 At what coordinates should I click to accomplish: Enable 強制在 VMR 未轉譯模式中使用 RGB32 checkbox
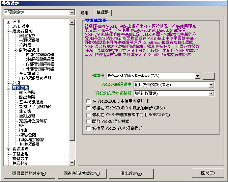[88, 115]
